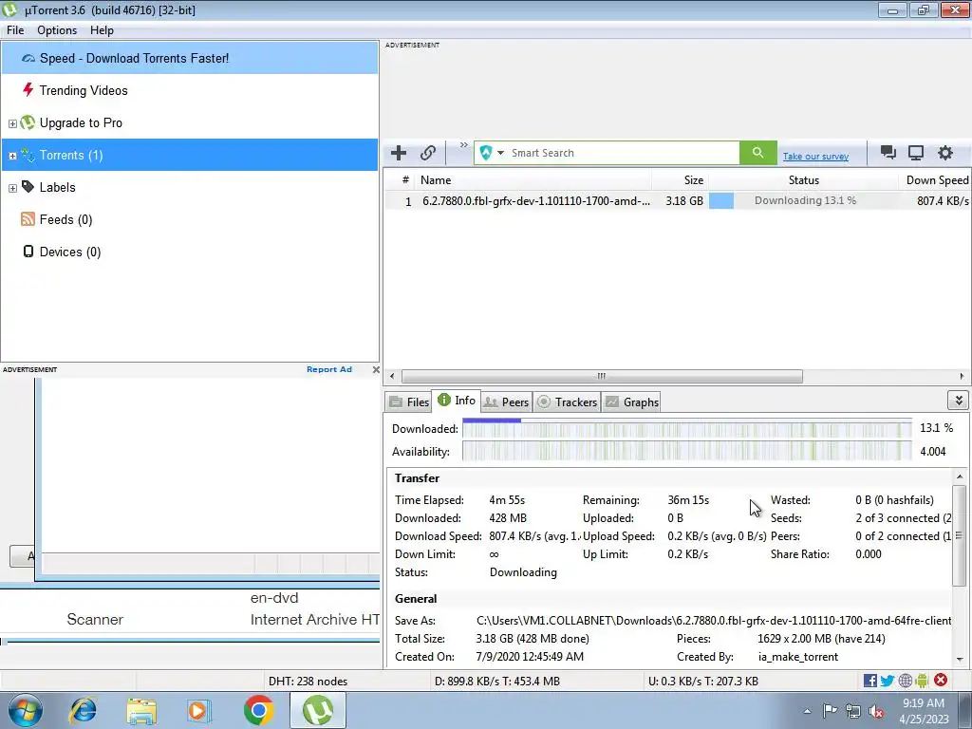The height and width of the screenshot is (729, 972).
Task: Open the search provider shield dropdown
Action: click(492, 153)
